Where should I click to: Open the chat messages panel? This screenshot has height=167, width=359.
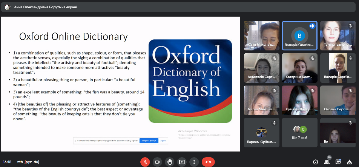[x=338, y=162]
